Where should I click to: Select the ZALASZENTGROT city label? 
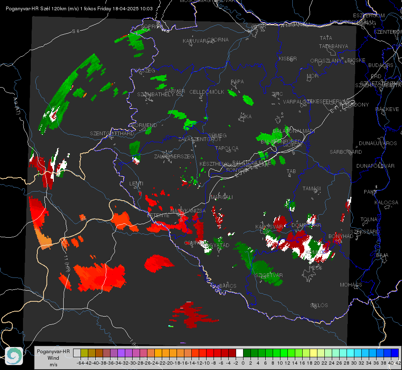tap(200, 139)
